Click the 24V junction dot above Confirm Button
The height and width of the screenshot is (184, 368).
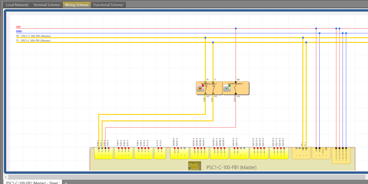pyautogui.click(x=236, y=28)
